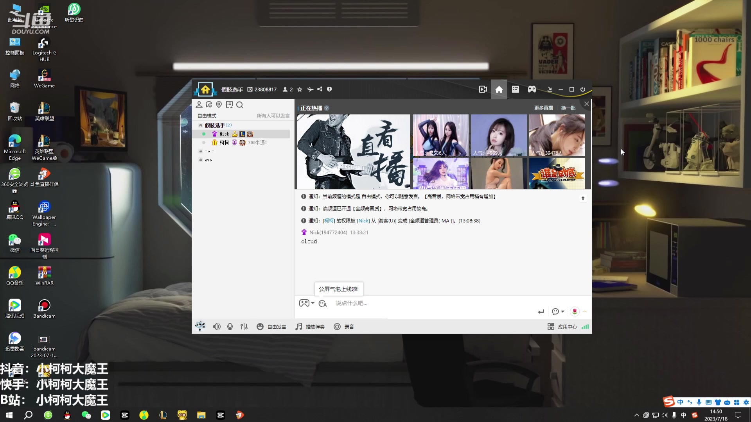The image size is (751, 422).
Task: Open the user list person icon
Action: point(199,105)
